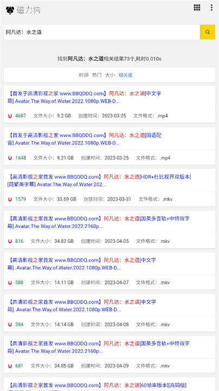Open 国语配音 9.21 GB result link
The image size is (219, 391).
pos(85,139)
